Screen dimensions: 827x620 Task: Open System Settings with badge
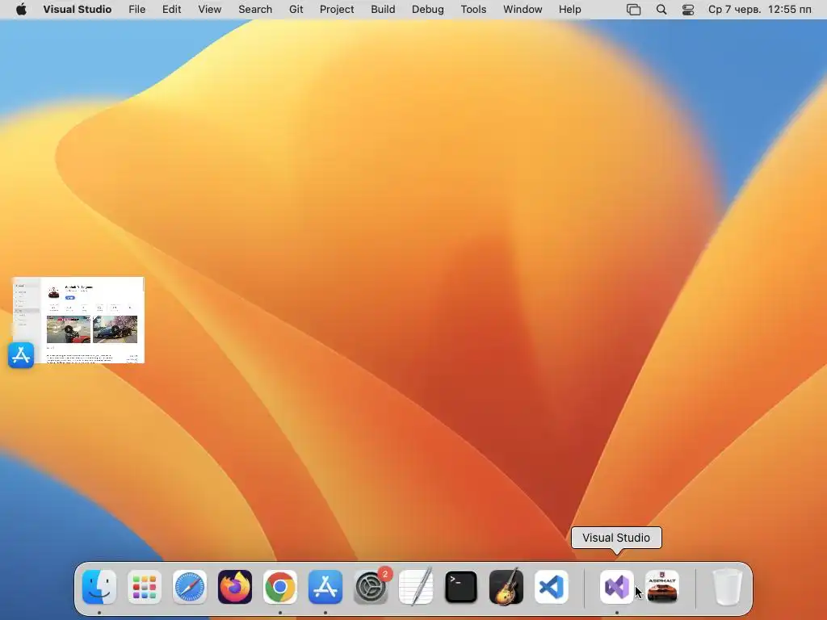pyautogui.click(x=371, y=587)
